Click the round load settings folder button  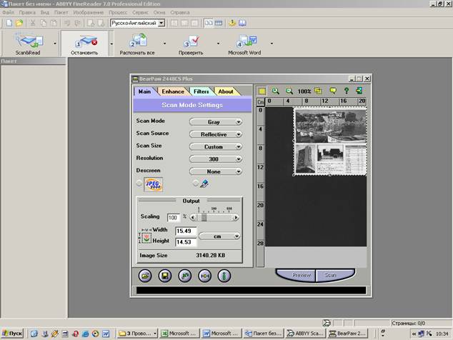pyautogui.click(x=145, y=276)
